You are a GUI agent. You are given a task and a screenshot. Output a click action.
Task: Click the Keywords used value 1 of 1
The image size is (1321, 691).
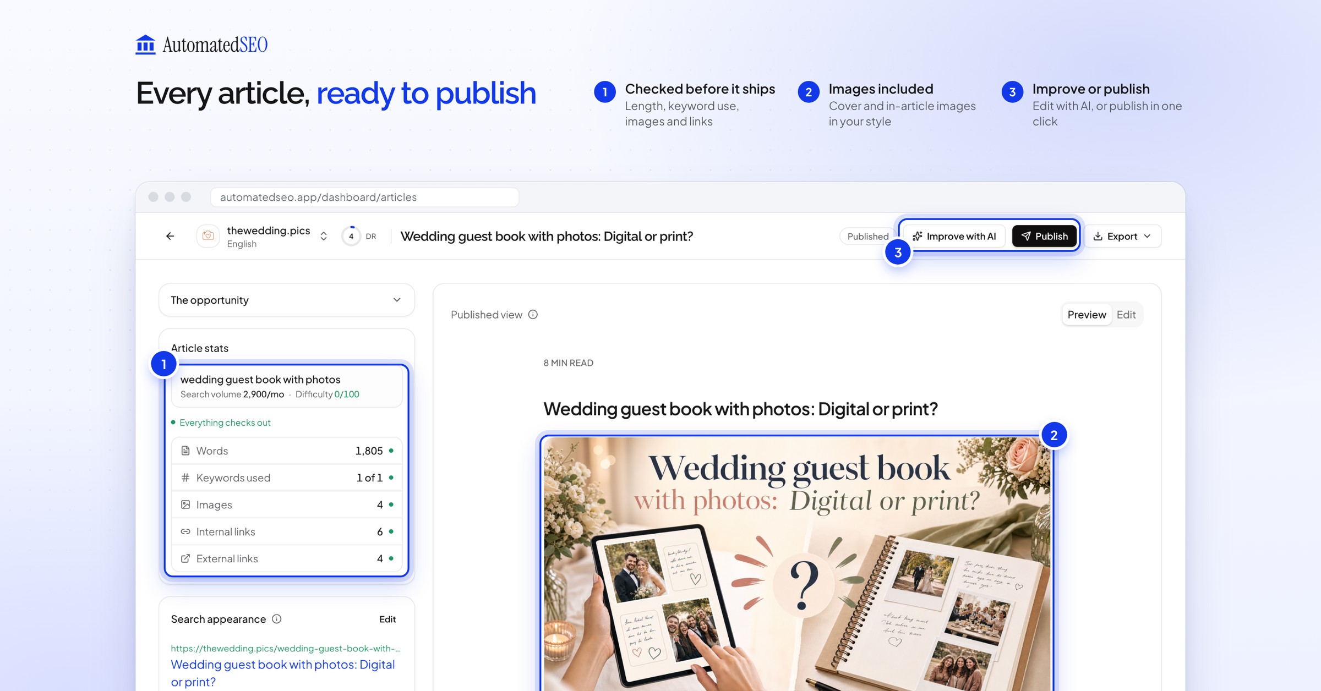point(369,478)
